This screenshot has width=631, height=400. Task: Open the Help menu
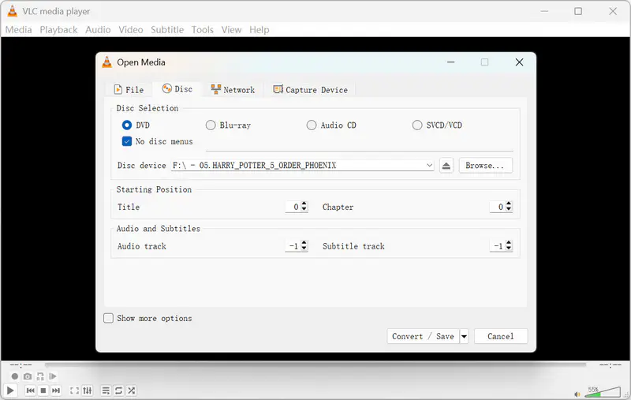(259, 30)
